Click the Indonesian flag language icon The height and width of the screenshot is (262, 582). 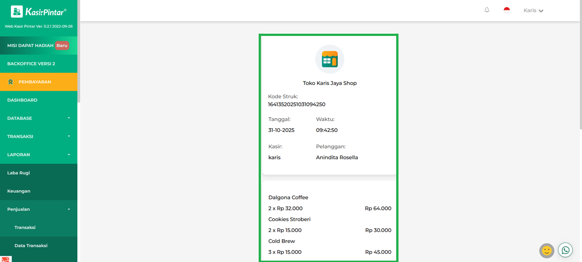(x=506, y=10)
